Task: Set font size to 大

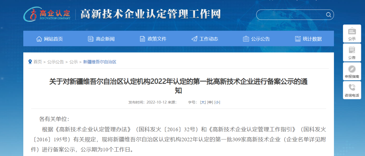Action: coord(203,102)
